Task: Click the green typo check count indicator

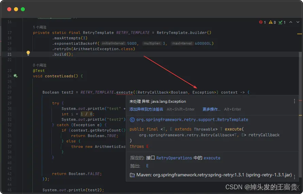Action: click(282, 22)
